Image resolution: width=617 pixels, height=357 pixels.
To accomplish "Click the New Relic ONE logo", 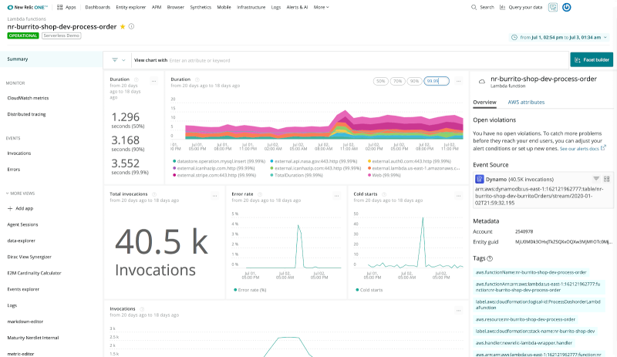I will click(28, 7).
